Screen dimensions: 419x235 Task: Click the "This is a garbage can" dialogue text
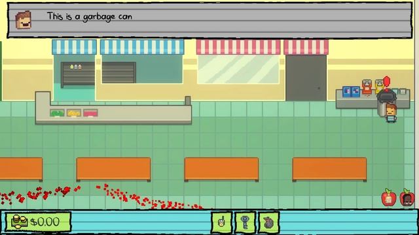click(90, 16)
